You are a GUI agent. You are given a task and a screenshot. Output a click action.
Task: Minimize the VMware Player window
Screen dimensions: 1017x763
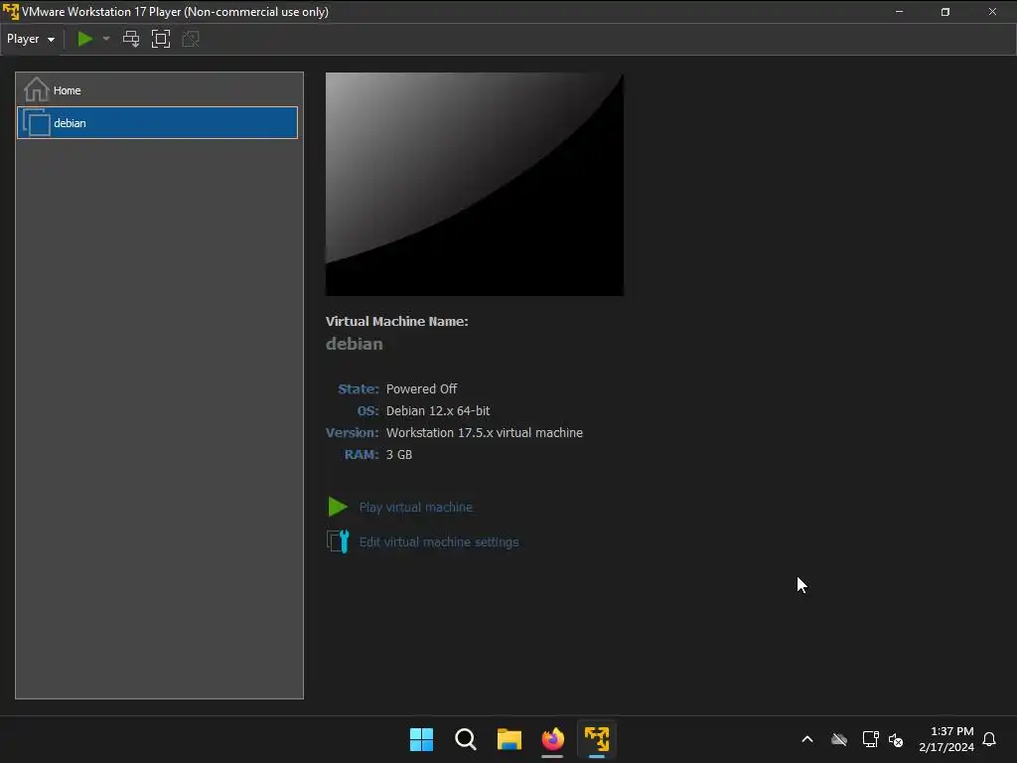point(899,12)
